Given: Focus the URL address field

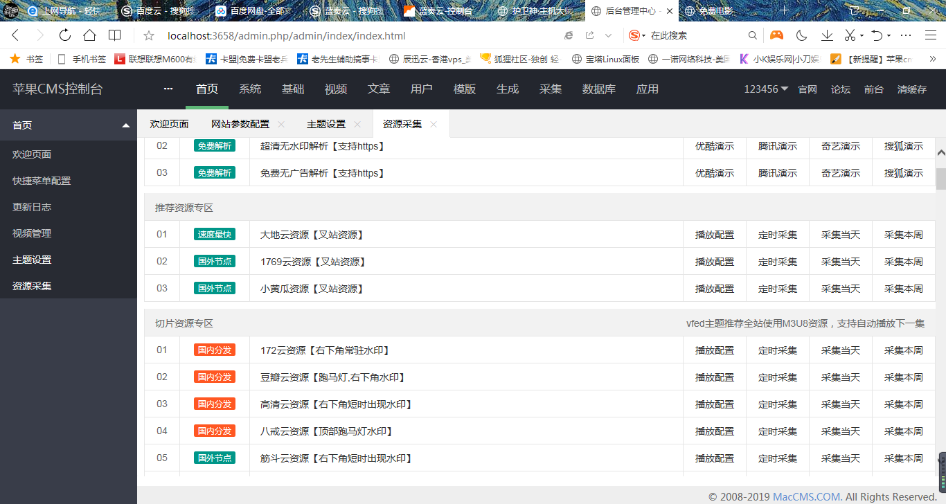Looking at the screenshot, I should click(360, 35).
